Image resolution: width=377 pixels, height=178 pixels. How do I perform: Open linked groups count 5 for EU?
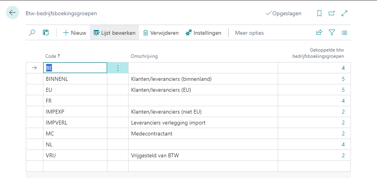click(343, 90)
